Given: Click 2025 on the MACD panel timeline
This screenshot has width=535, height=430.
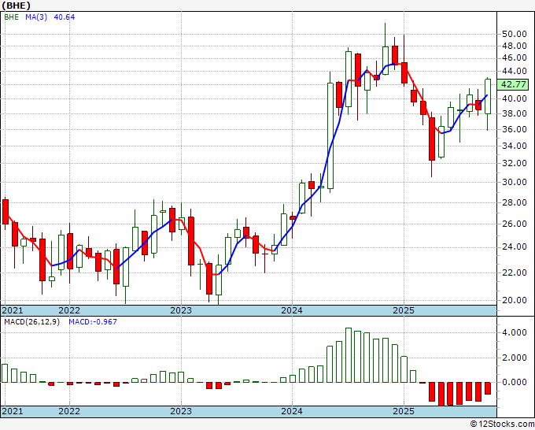Looking at the screenshot, I should coord(404,411).
